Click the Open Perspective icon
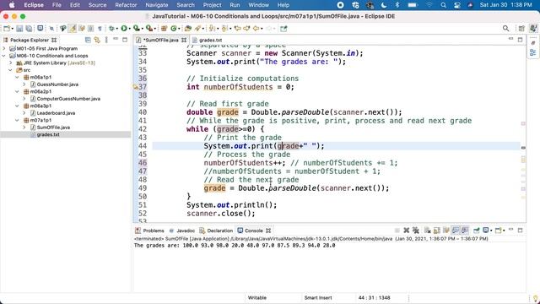This screenshot has width=540, height=304. click(x=521, y=29)
